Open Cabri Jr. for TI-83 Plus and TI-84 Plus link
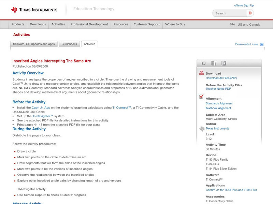 pos(231,190)
